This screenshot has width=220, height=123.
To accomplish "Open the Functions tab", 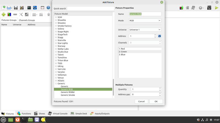I will (x=24, y=113).
